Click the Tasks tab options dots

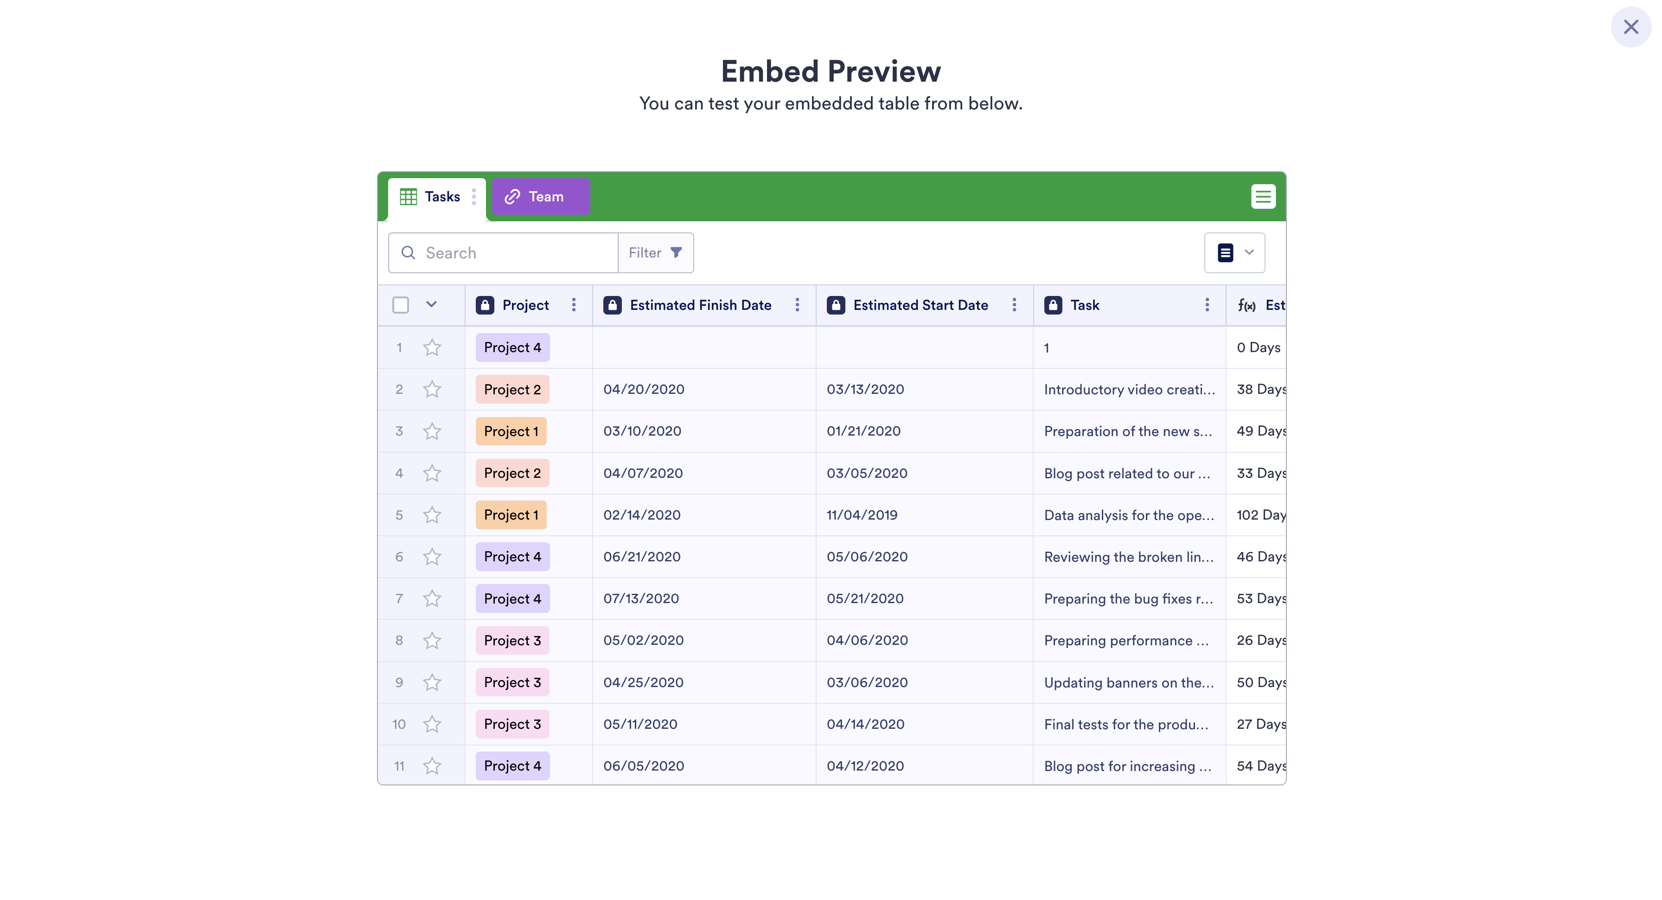473,196
